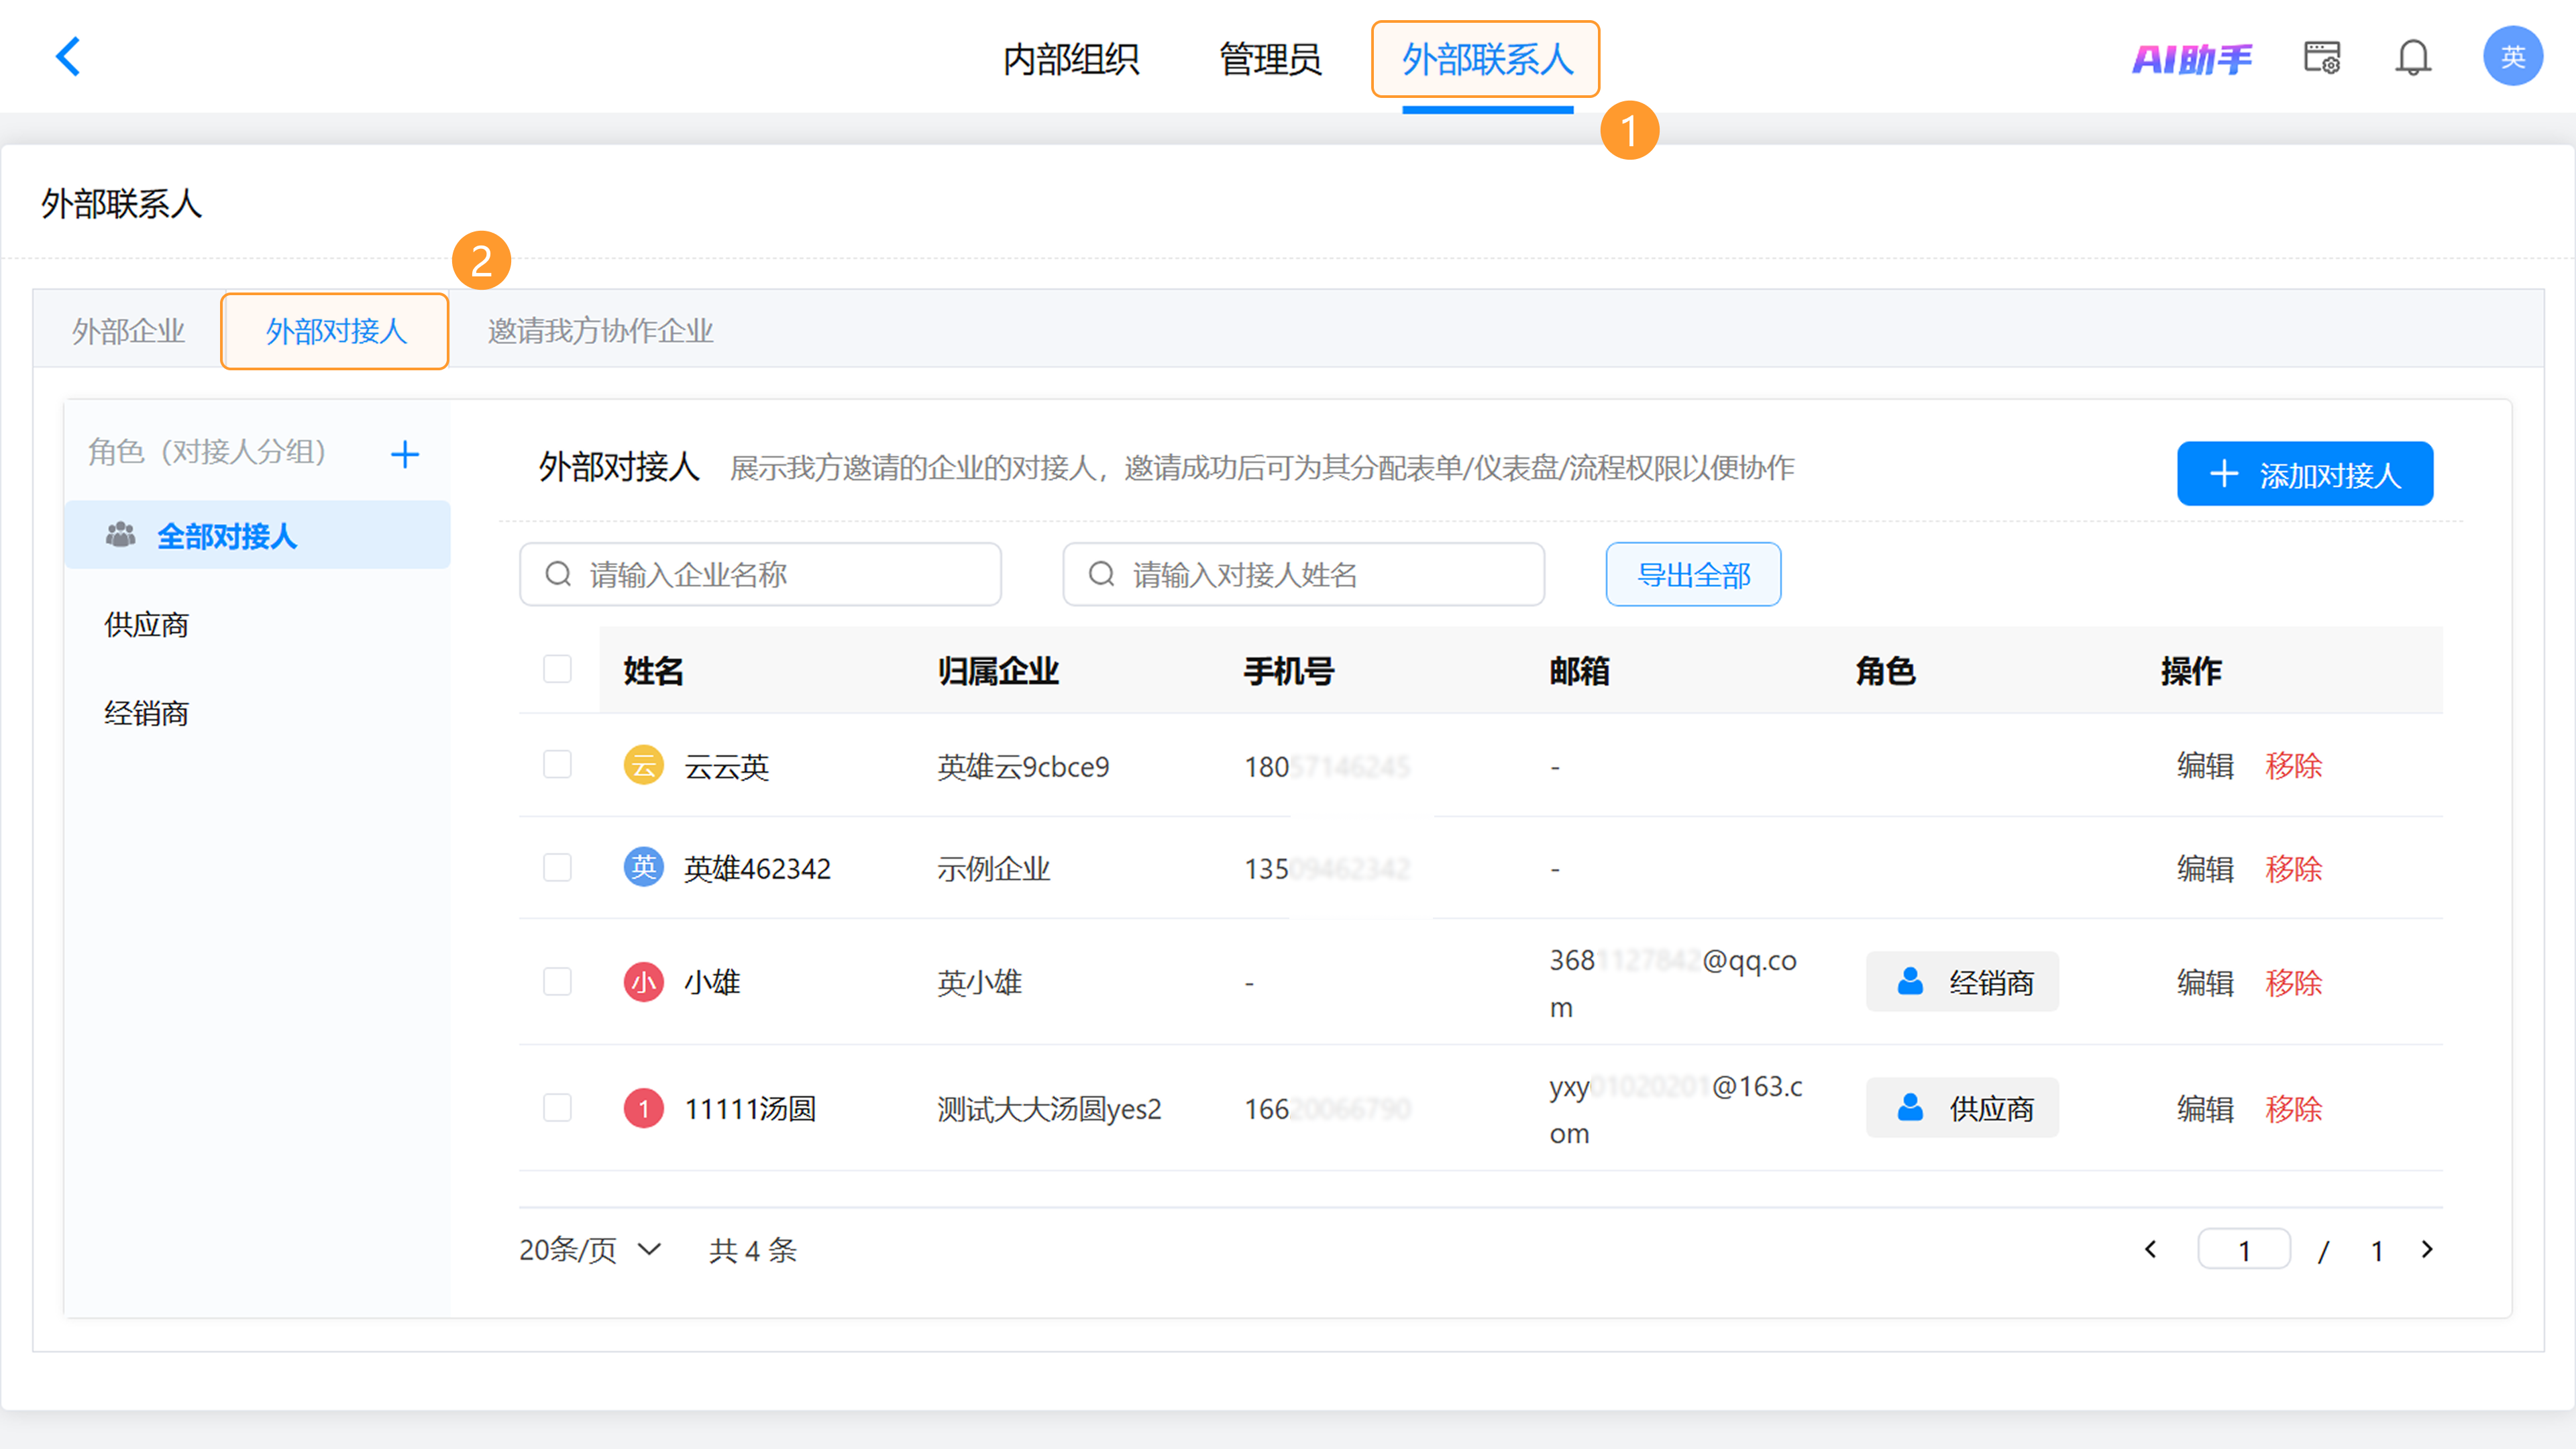Edit the 云云英 contact
Image resolution: width=2576 pixels, height=1449 pixels.
point(2205,766)
